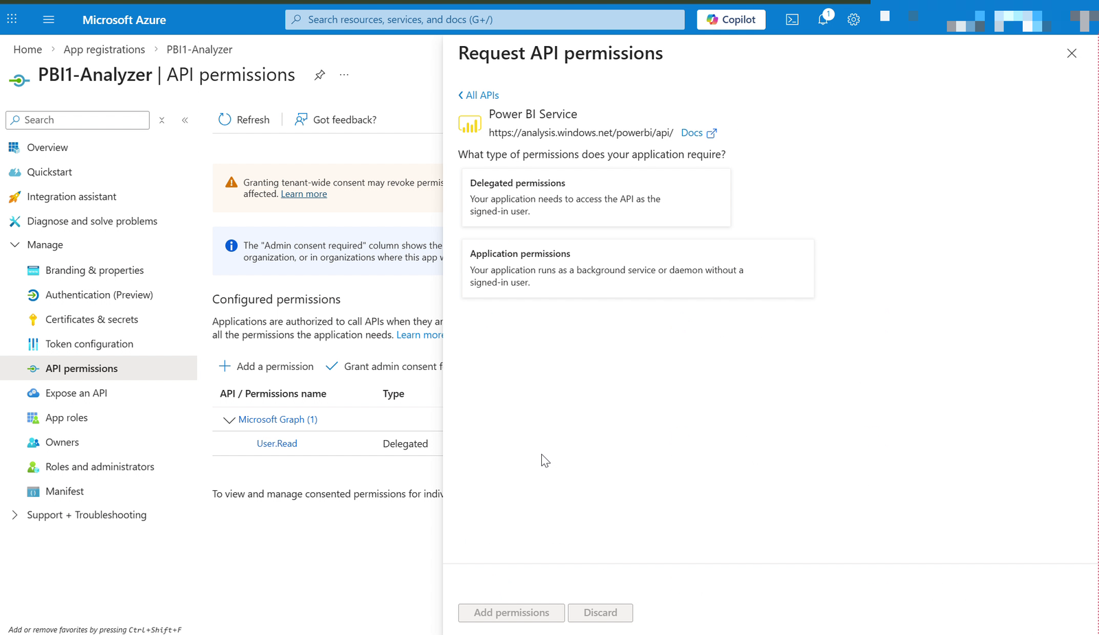Click Add a permission
The image size is (1099, 635).
[x=266, y=367]
